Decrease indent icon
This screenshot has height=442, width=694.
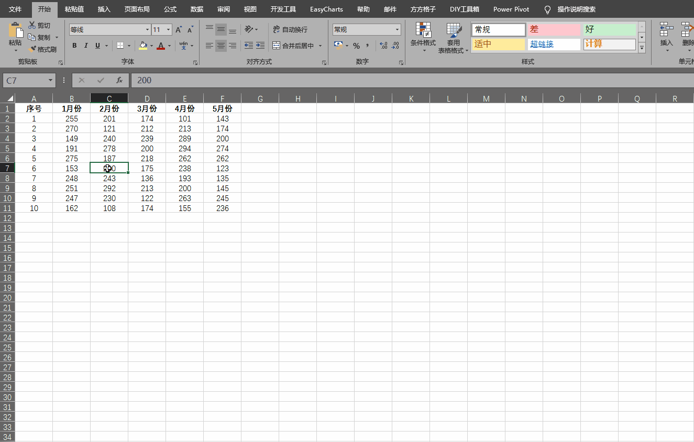pyautogui.click(x=249, y=46)
